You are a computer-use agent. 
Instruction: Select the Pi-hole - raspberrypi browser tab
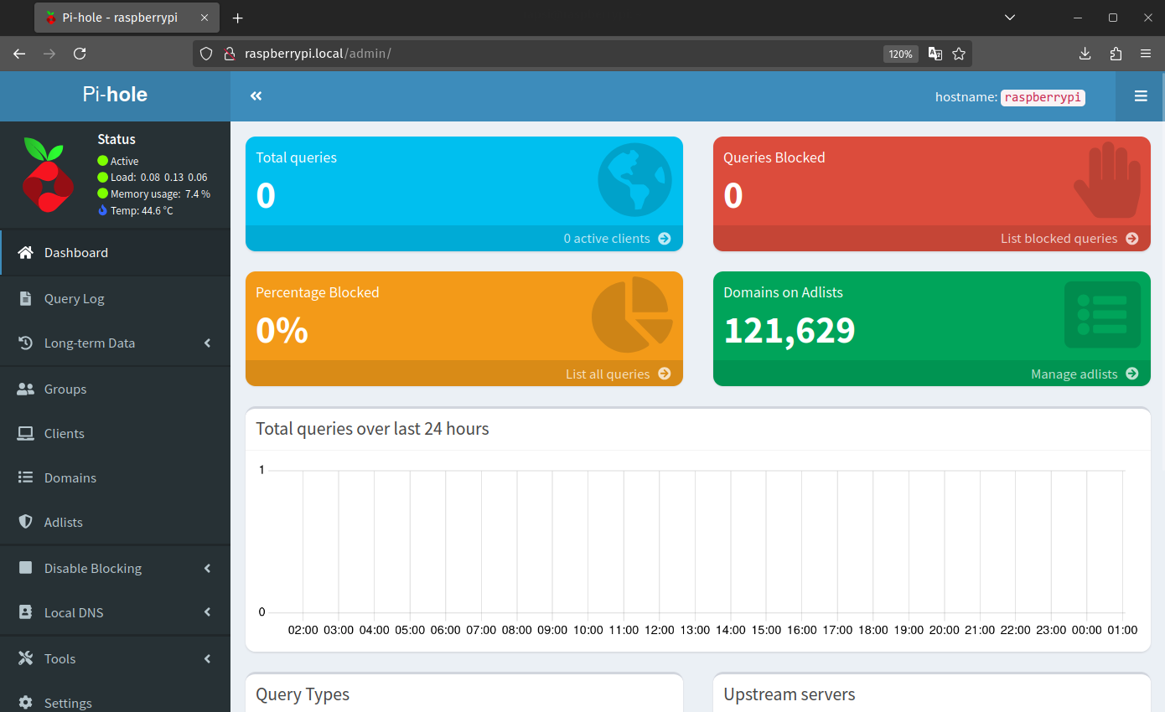[127, 18]
